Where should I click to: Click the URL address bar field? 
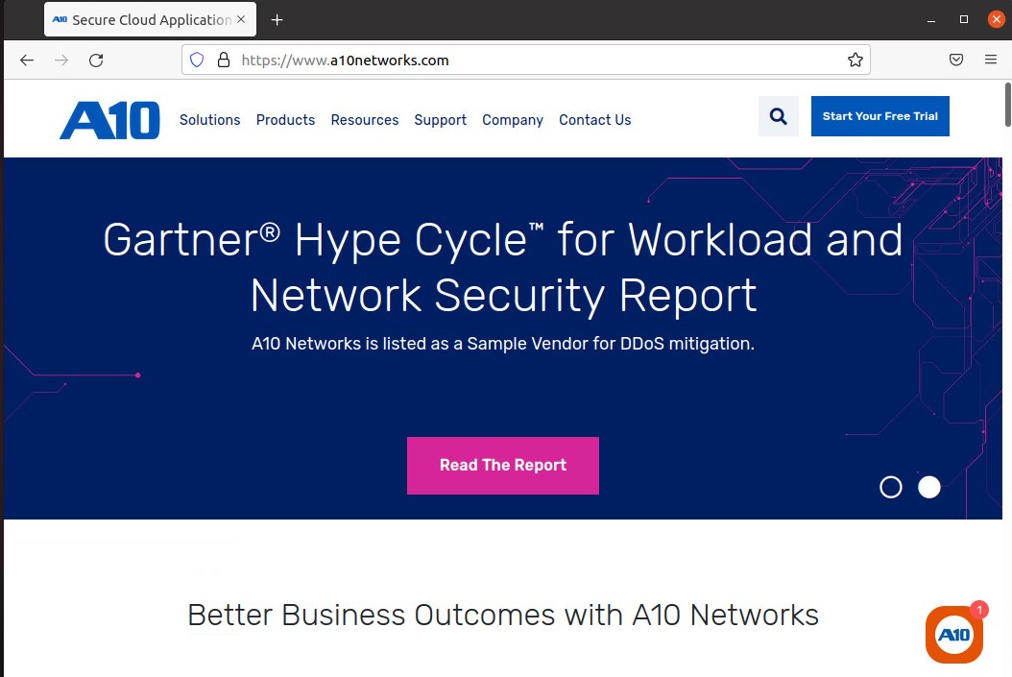(x=526, y=60)
